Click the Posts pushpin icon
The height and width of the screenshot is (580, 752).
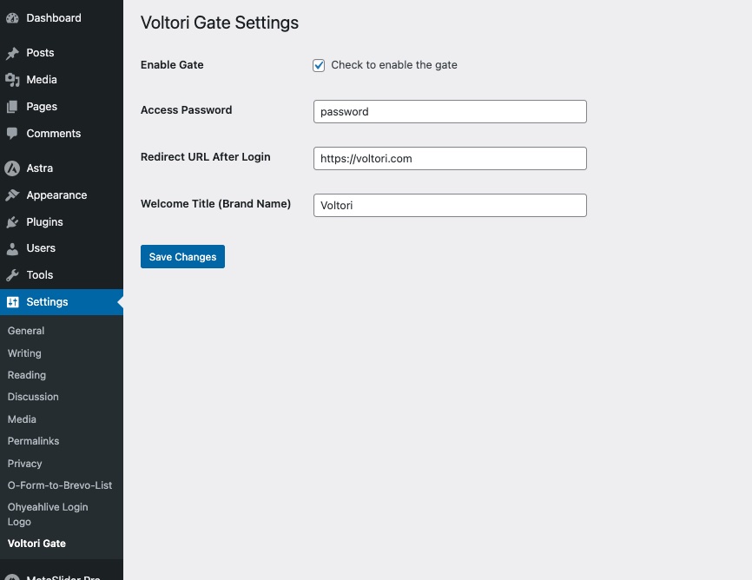click(x=12, y=53)
